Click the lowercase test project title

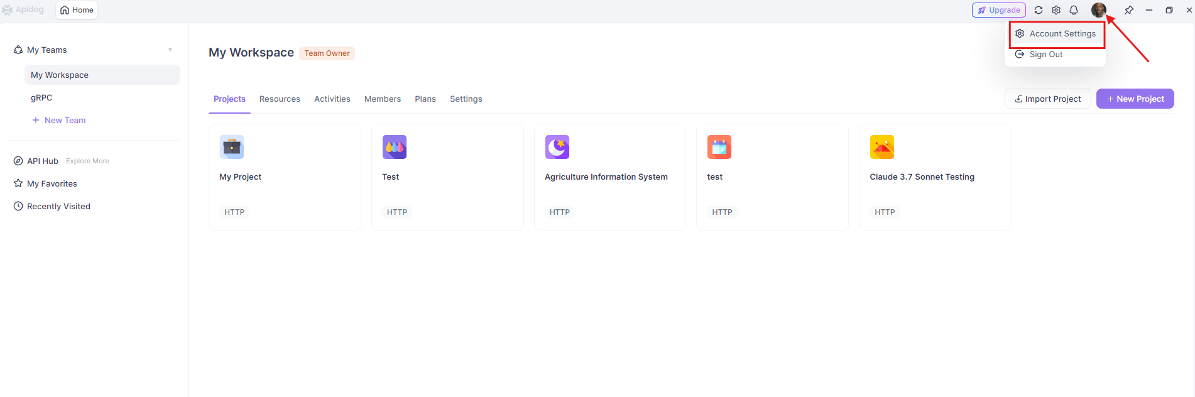715,177
